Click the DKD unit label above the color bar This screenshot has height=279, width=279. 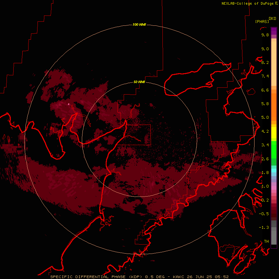[272, 19]
